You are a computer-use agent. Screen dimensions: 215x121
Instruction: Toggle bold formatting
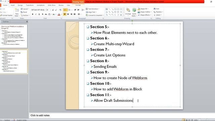tap(33, 14)
